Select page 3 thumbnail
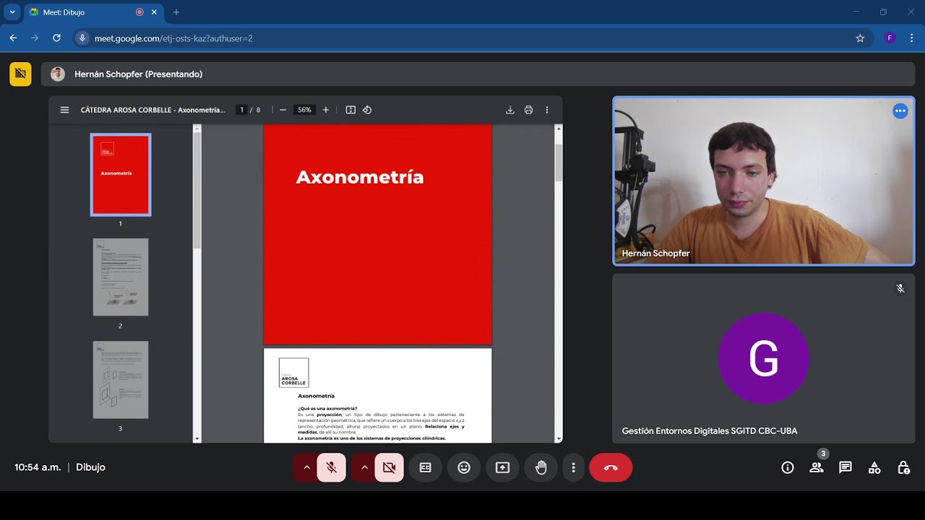925x520 pixels. (x=121, y=380)
